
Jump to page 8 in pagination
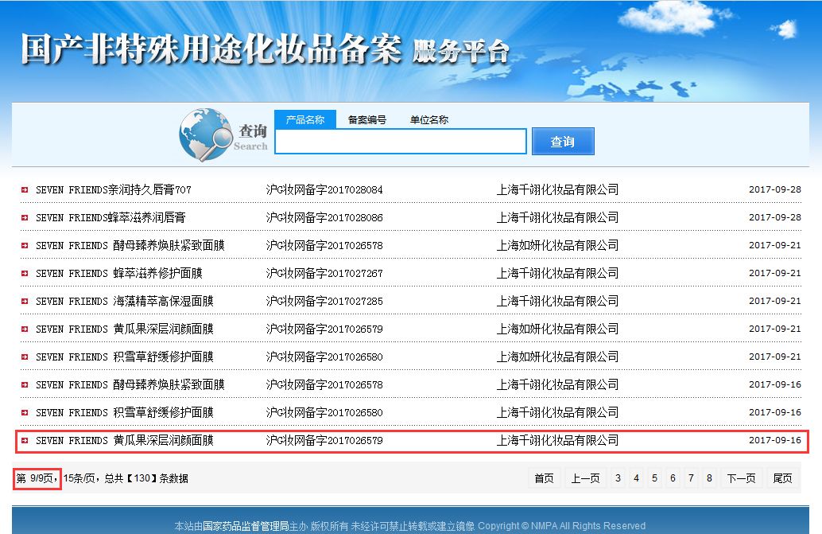coord(709,478)
